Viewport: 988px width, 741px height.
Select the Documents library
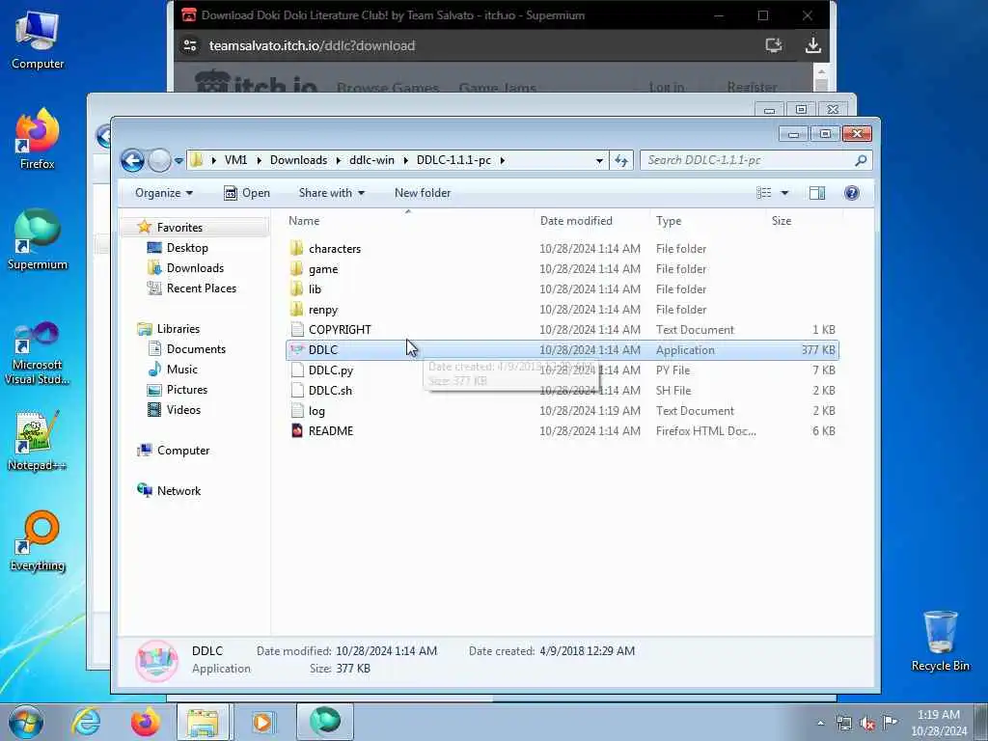196,349
